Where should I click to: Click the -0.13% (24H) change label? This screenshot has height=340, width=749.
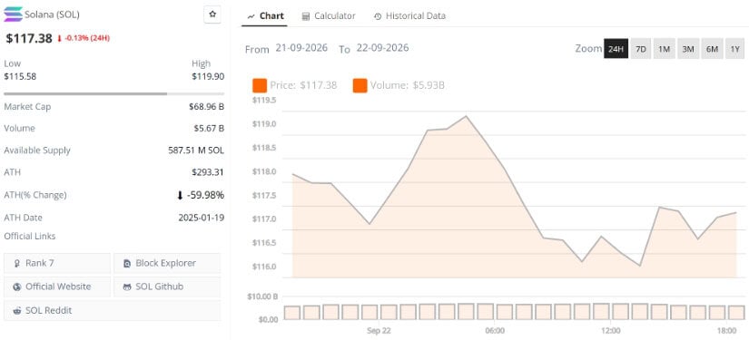[87, 38]
